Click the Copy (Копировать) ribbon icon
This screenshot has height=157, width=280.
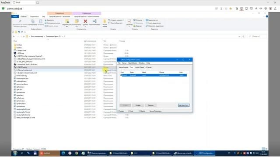(33, 21)
